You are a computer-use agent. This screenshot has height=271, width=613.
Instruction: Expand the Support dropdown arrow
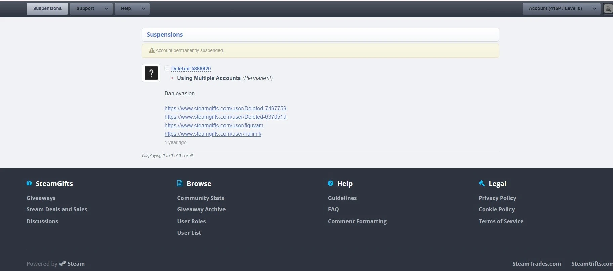point(107,9)
